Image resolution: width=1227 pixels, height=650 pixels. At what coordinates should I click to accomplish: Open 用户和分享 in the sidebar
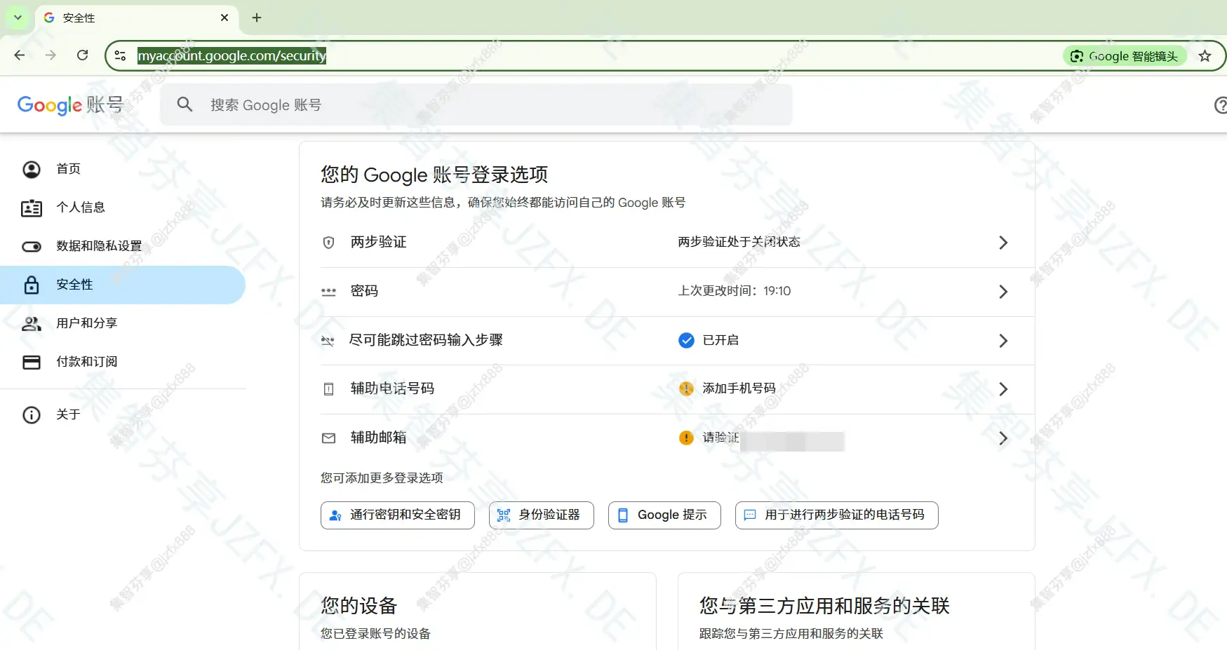(123, 323)
